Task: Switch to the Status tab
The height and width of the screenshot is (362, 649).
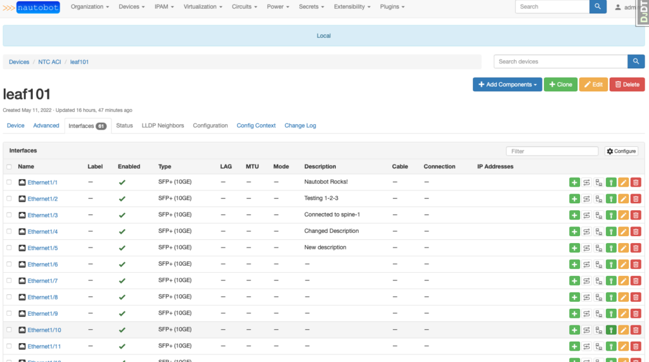Action: coord(124,126)
